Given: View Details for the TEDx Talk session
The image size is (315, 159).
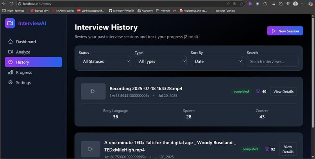Looking at the screenshot, I should click(x=288, y=149).
